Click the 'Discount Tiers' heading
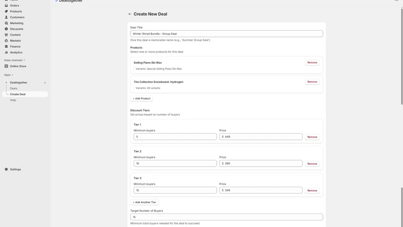Image resolution: width=403 pixels, height=227 pixels. click(x=140, y=110)
